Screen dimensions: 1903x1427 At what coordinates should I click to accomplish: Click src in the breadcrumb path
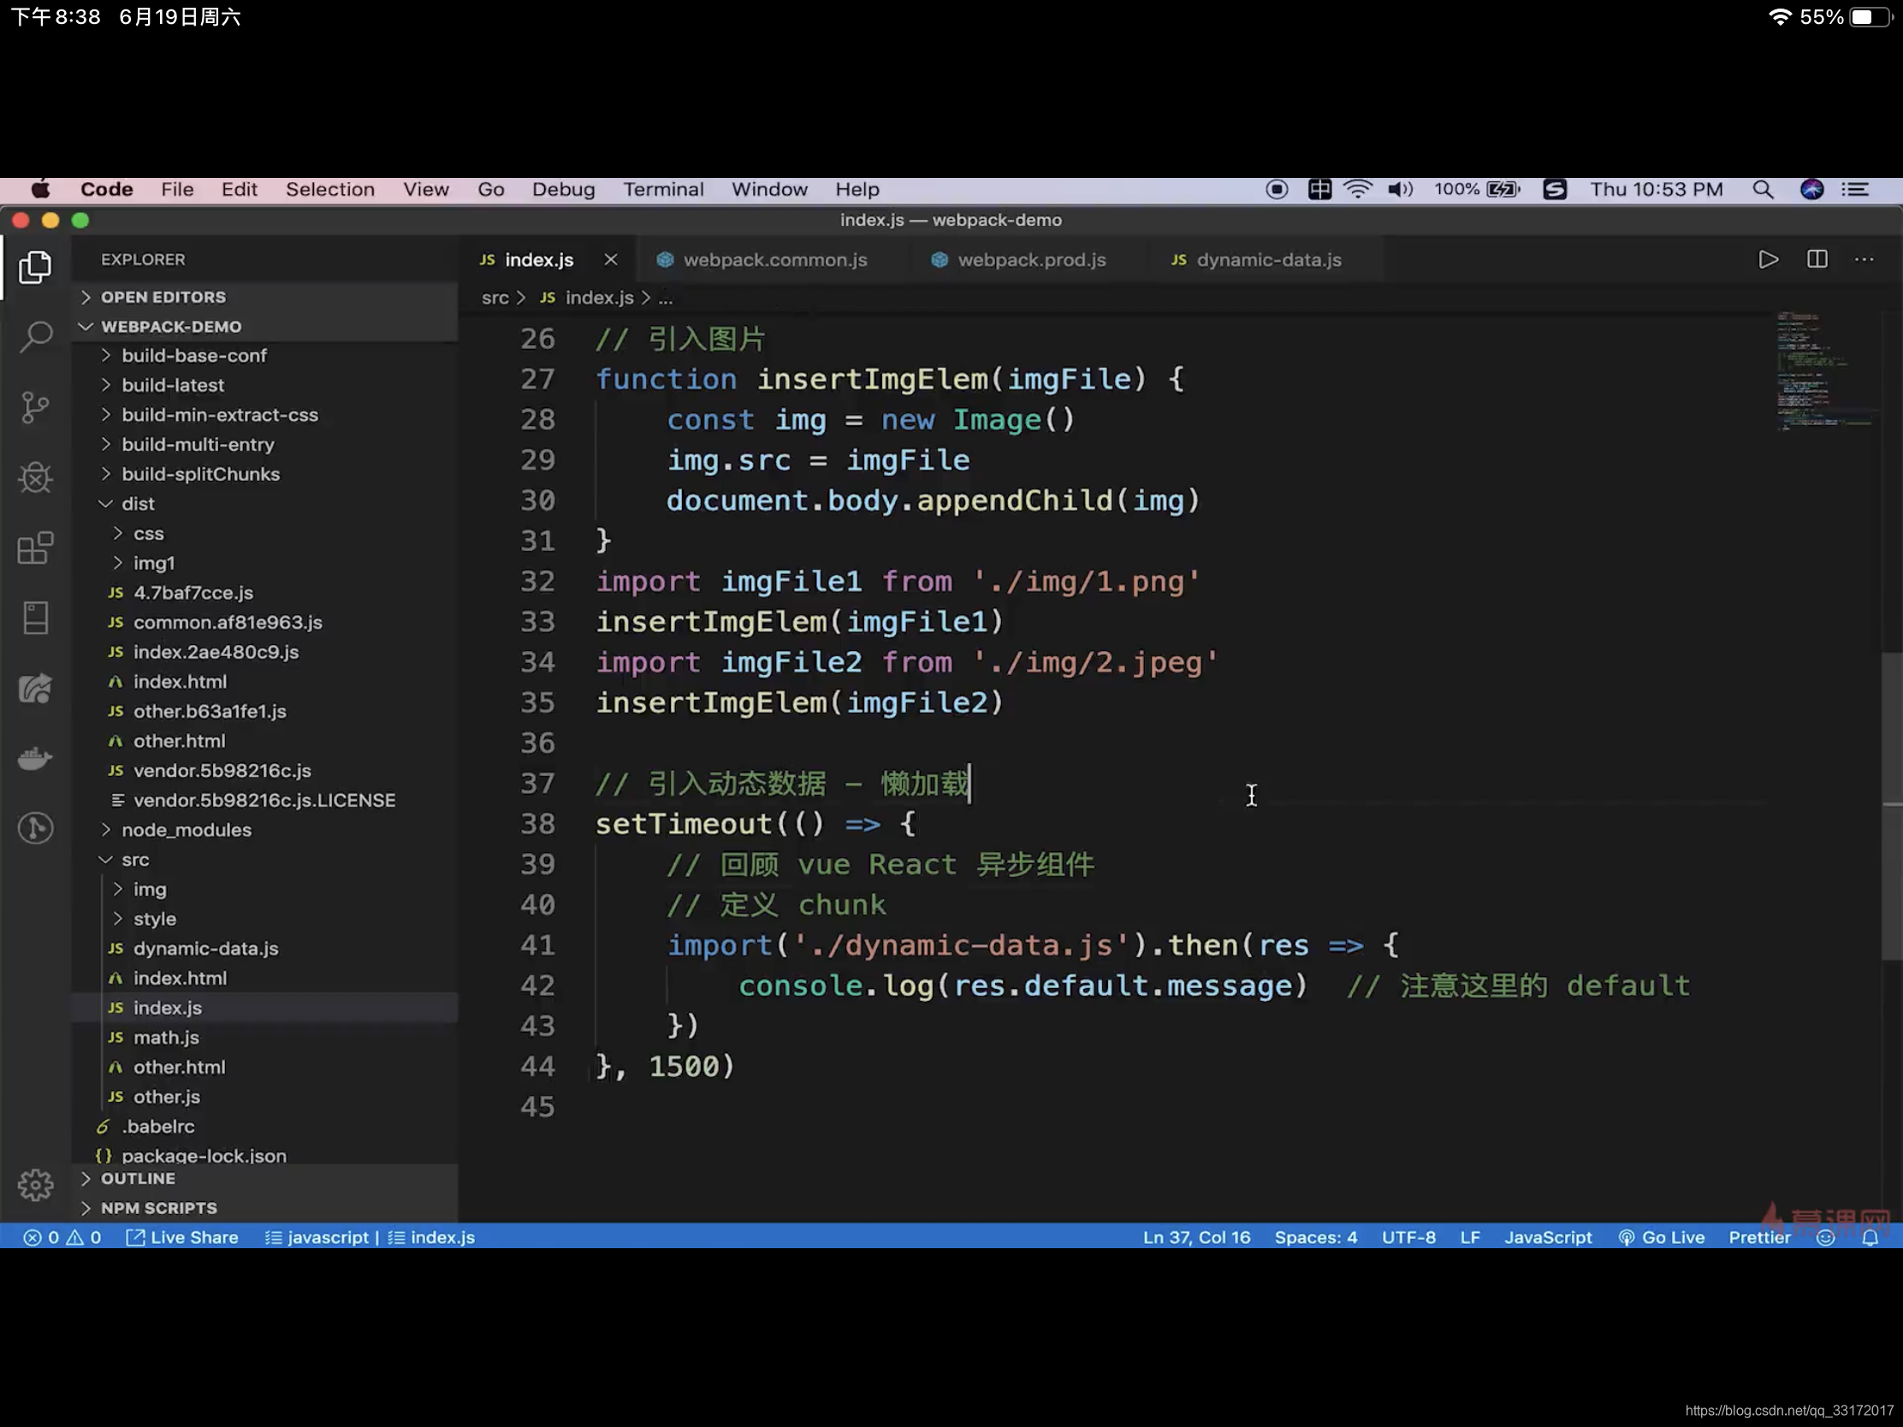tap(495, 298)
